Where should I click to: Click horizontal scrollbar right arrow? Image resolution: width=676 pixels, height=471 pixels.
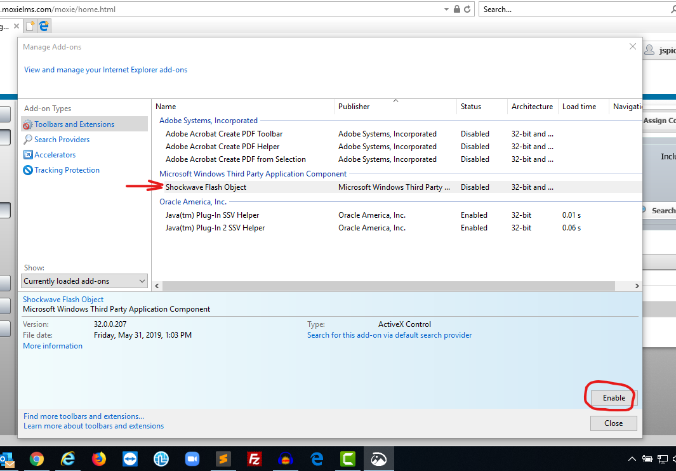(x=637, y=286)
